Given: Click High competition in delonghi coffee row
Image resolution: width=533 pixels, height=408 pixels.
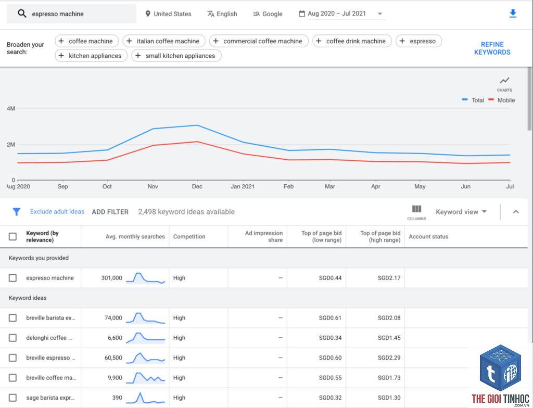Looking at the screenshot, I should coord(179,338).
